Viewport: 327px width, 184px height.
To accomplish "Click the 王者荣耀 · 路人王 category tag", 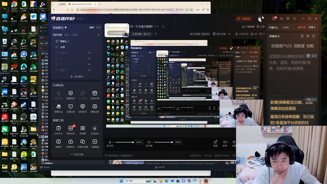I will (x=141, y=34).
